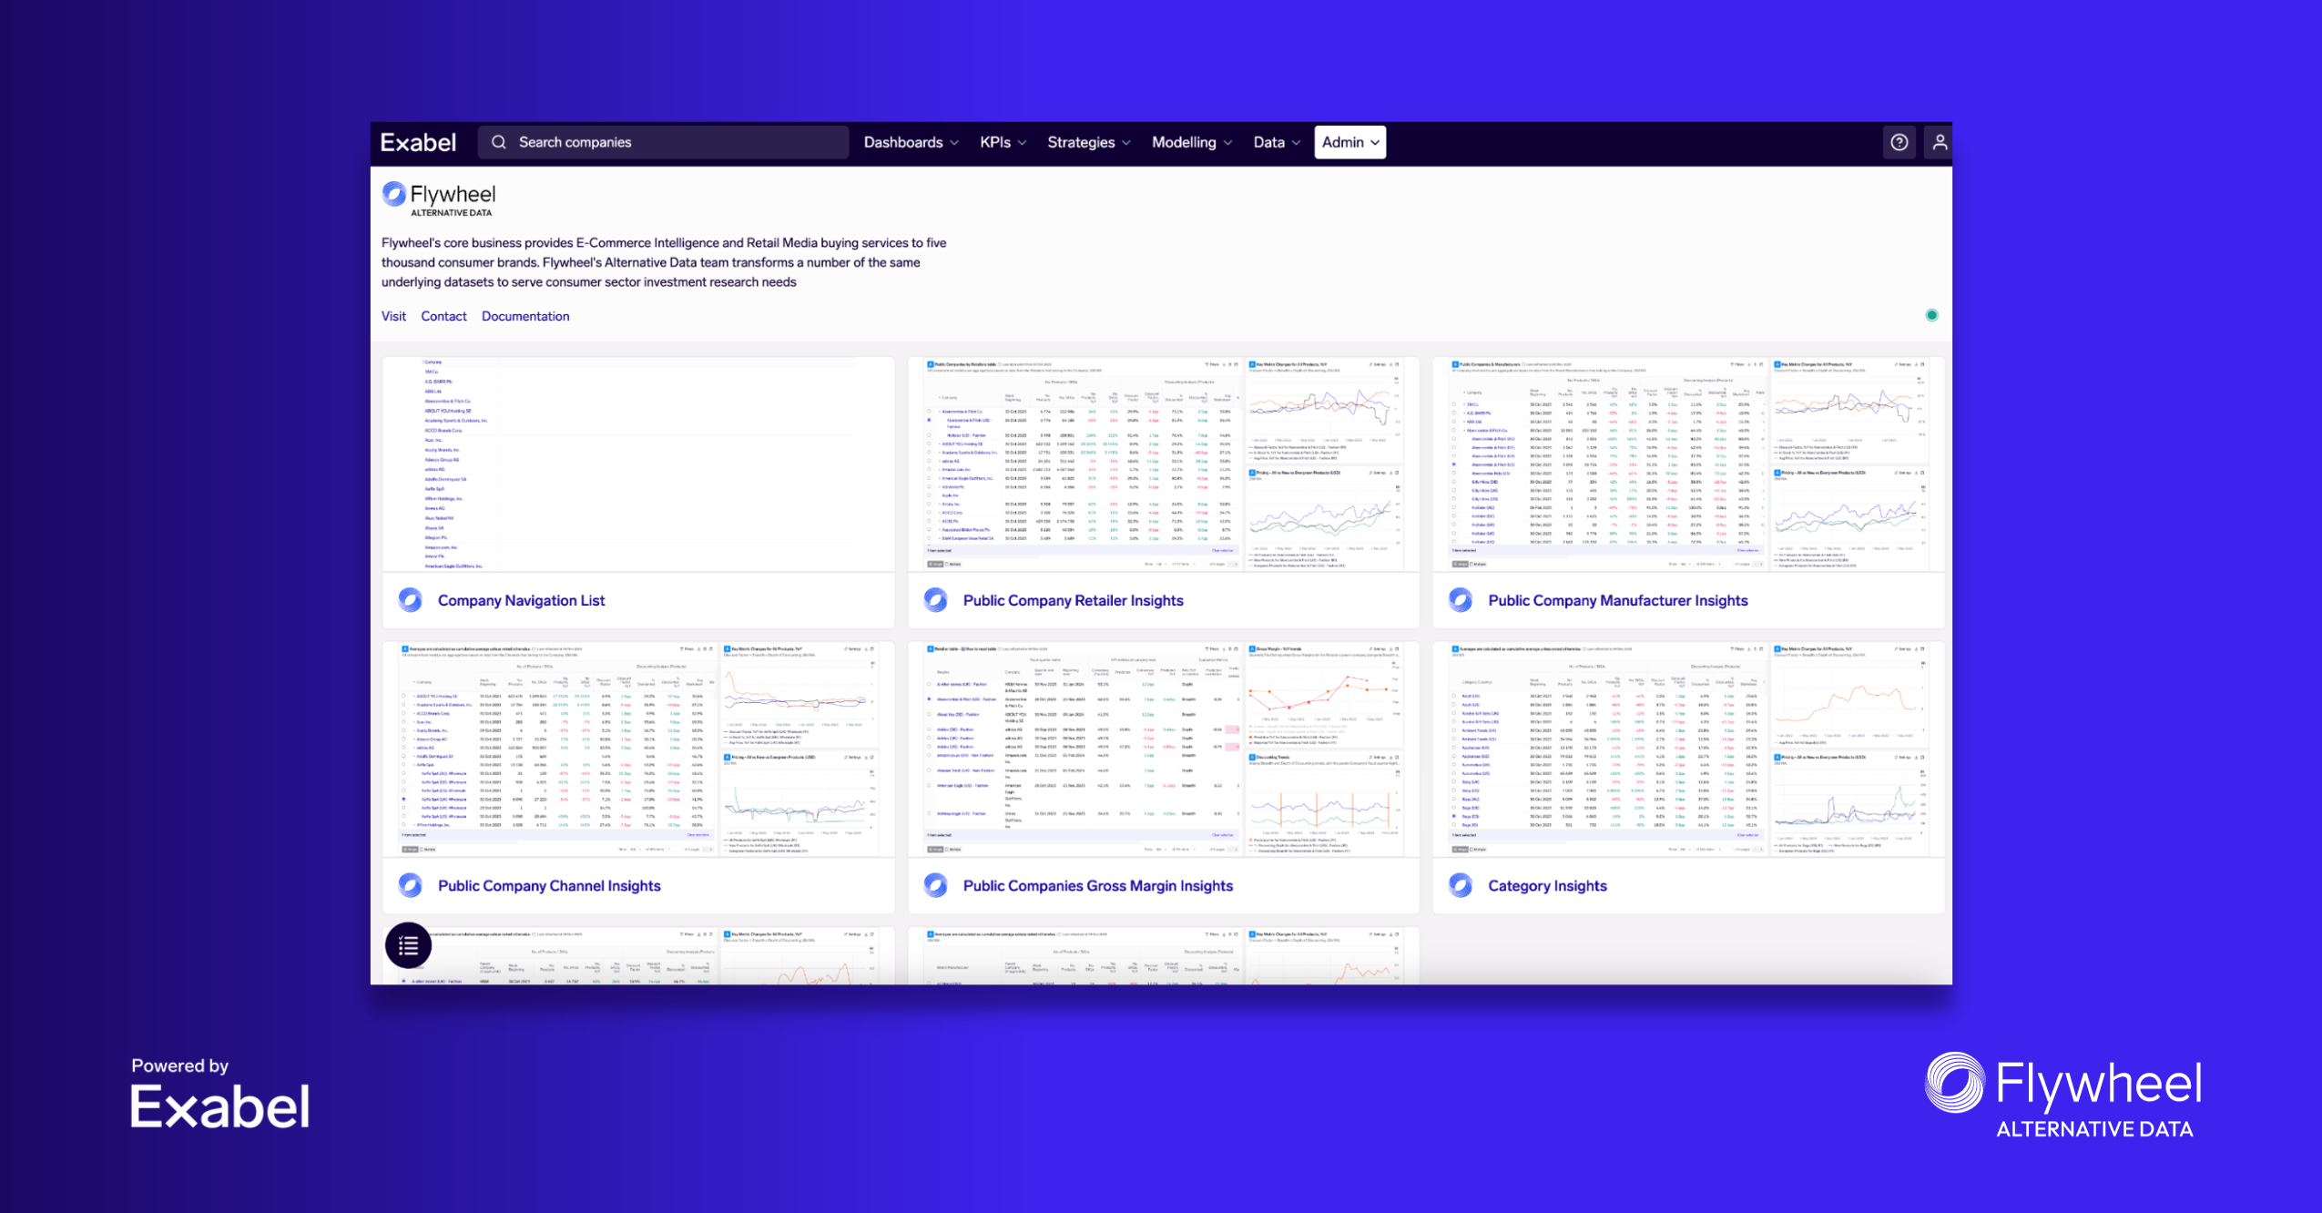
Task: Click the Flywheel logo in the bottom-right corner
Action: pos(2060,1091)
